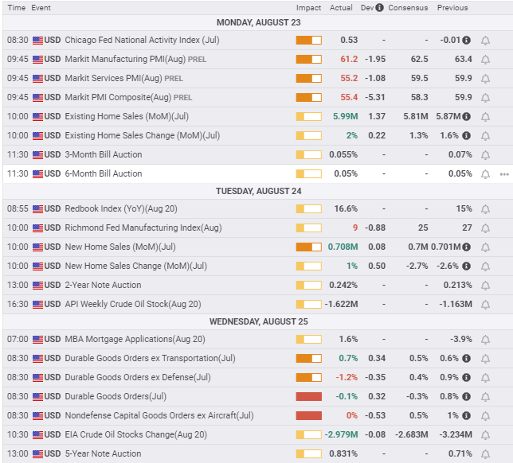Click info icon next to 5.87M previous value
This screenshot has height=463, width=513.
click(466, 116)
